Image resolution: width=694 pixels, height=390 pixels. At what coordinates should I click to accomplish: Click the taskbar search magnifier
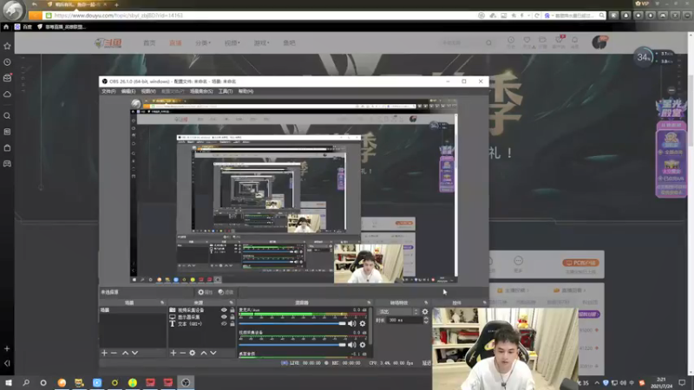click(x=26, y=382)
